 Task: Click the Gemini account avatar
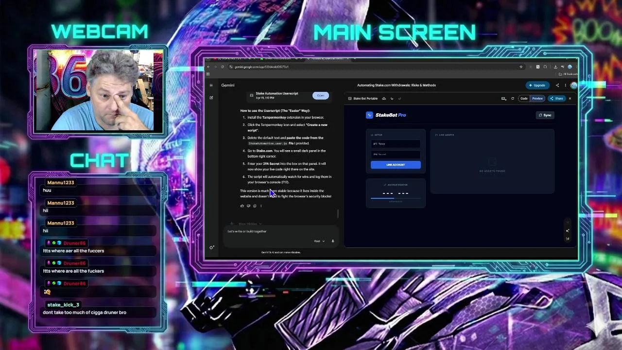(574, 85)
